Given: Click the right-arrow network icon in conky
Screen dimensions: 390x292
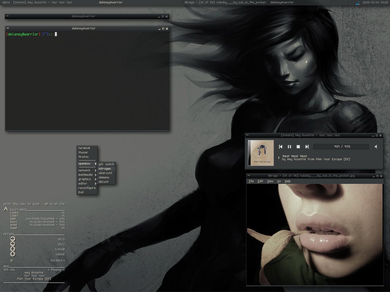Looking at the screenshot, I should [x=13, y=239].
